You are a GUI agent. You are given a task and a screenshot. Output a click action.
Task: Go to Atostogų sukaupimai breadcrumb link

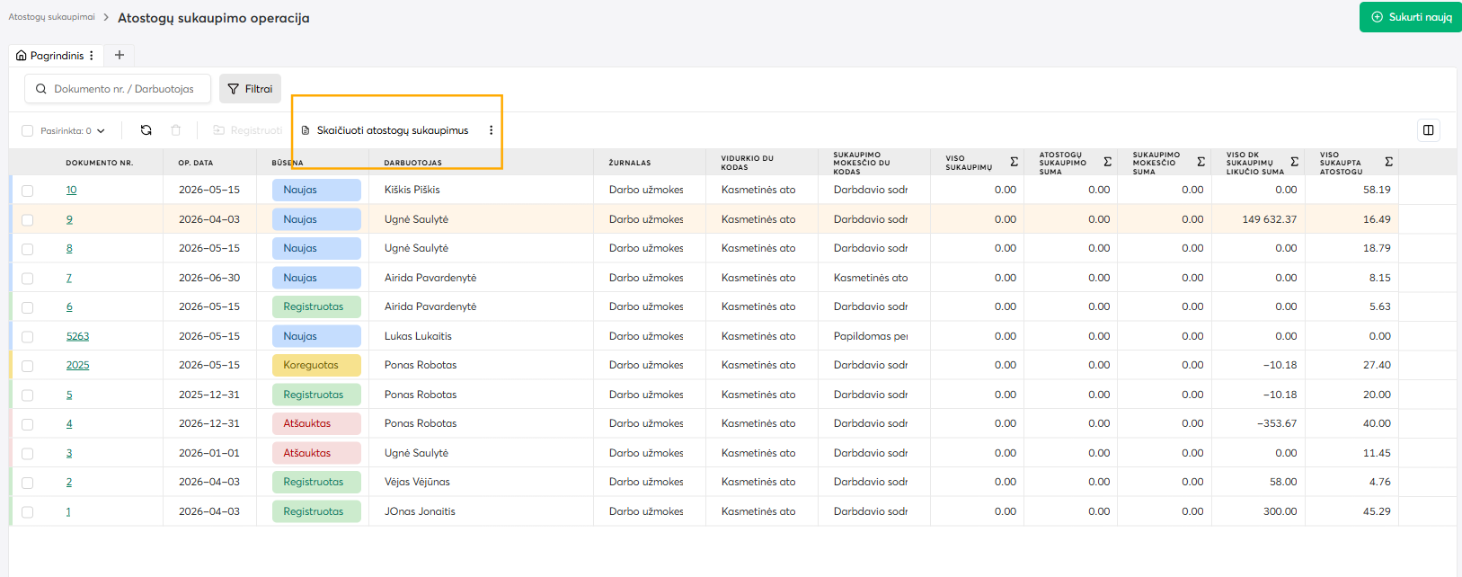(x=51, y=17)
